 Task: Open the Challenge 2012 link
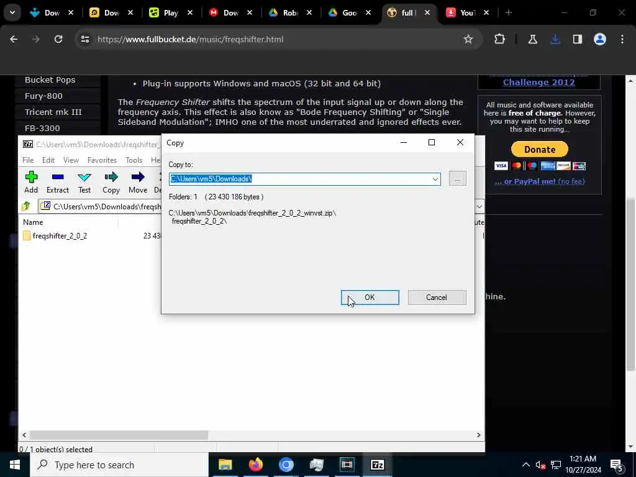[538, 83]
